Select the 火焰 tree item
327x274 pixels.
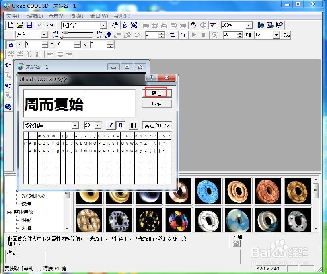tap(26, 228)
